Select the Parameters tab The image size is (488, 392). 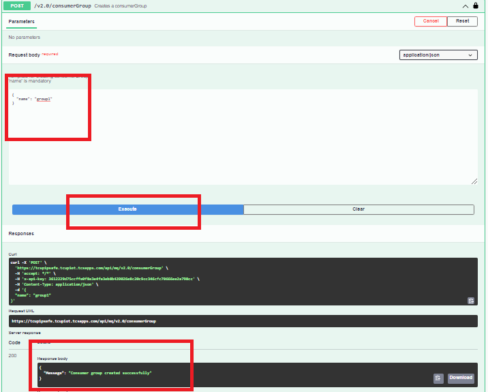(22, 22)
